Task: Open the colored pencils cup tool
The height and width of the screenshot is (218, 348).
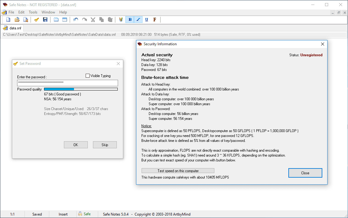Action: pos(121,20)
